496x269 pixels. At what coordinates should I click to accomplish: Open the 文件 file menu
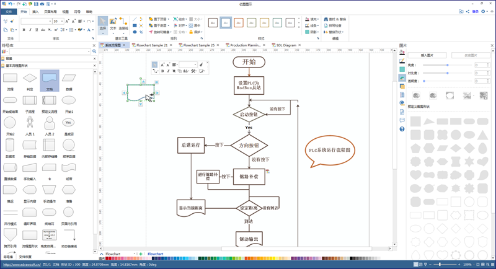coord(9,12)
